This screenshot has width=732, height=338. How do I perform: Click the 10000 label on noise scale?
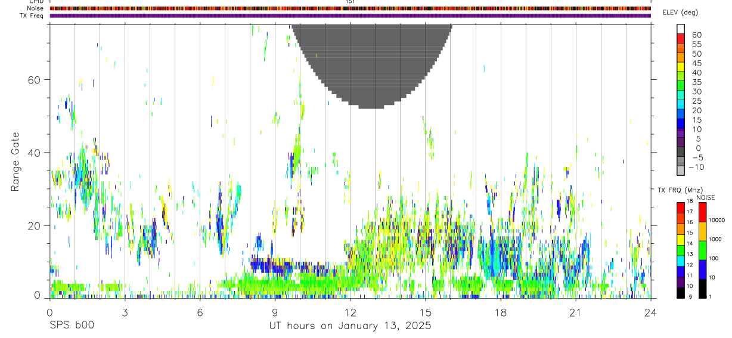[x=716, y=220]
